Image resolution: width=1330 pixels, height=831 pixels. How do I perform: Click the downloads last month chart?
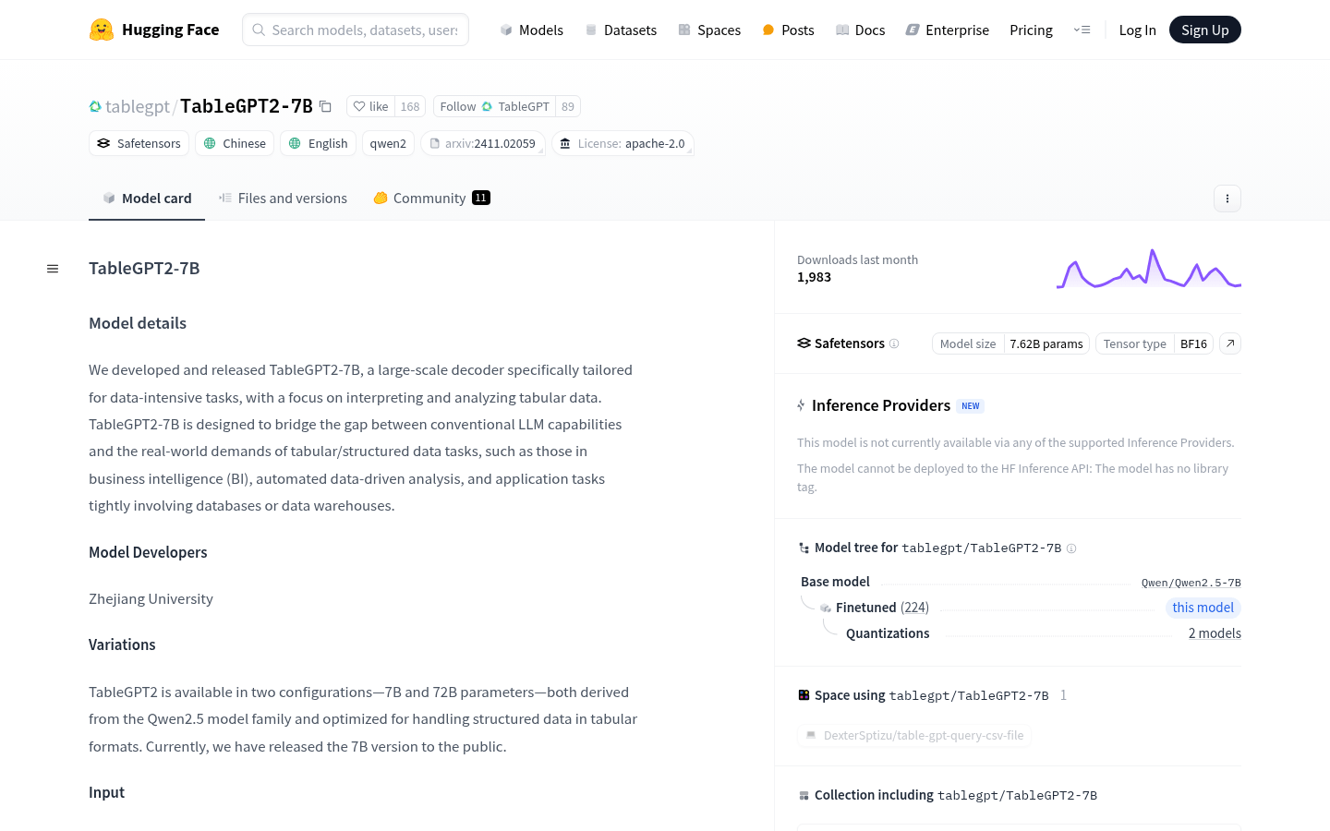(x=1148, y=269)
